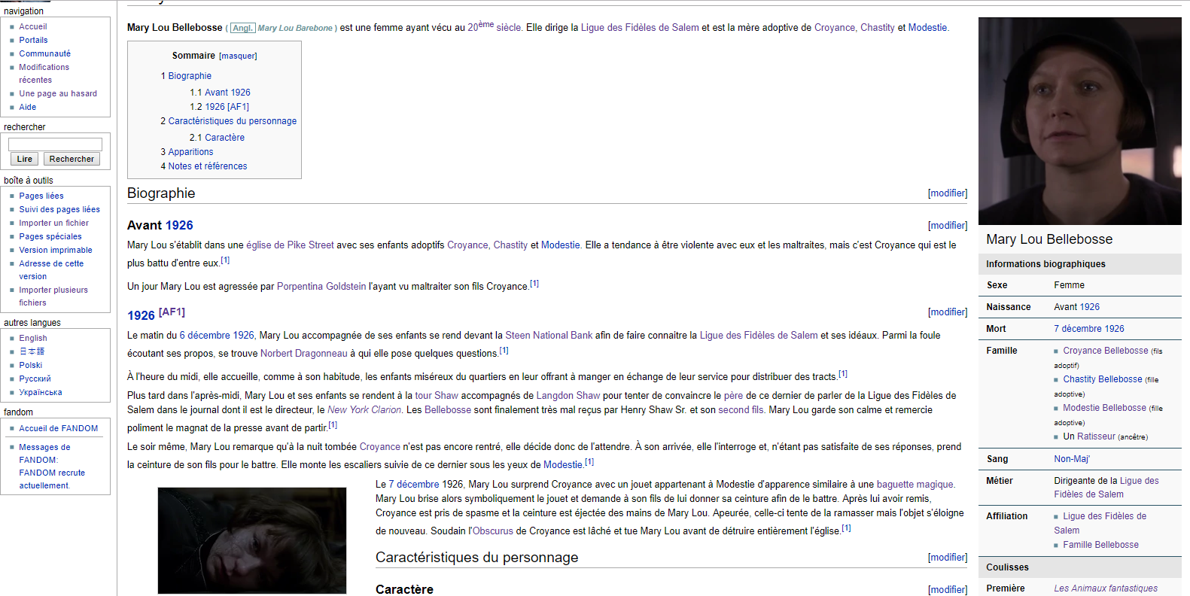The height and width of the screenshot is (596, 1190).
Task: Open Suivi des pages liées
Action: [59, 209]
